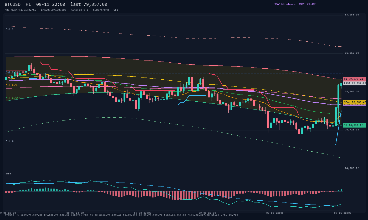Viewport: 368px width, 220px height.
Task: Click the MEAN 78,289.47 price tag
Action: 355,102
